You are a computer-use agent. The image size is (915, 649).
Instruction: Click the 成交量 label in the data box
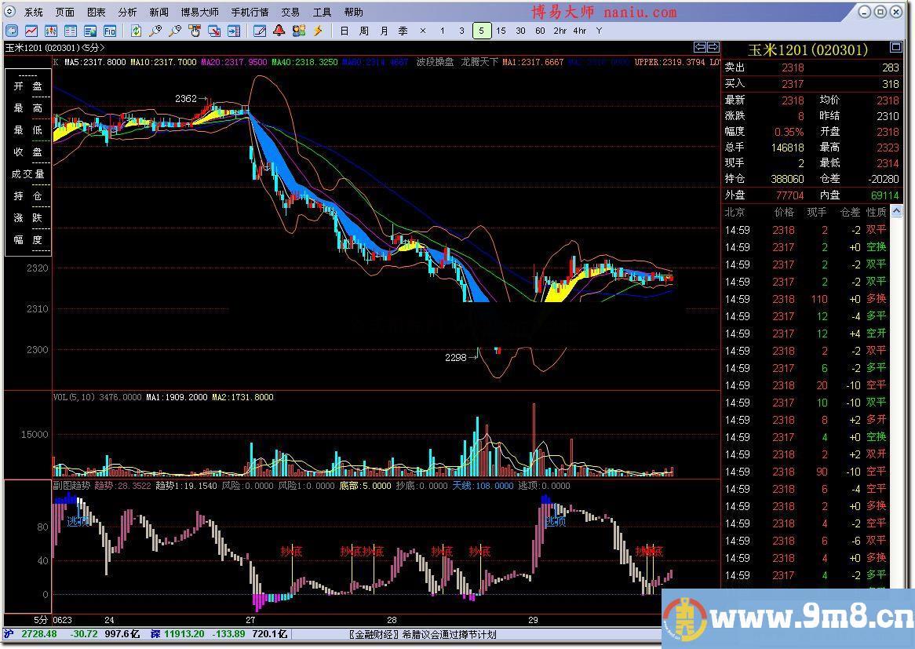(28, 174)
